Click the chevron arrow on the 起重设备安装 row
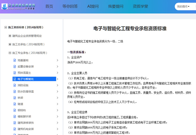 coord(57,67)
